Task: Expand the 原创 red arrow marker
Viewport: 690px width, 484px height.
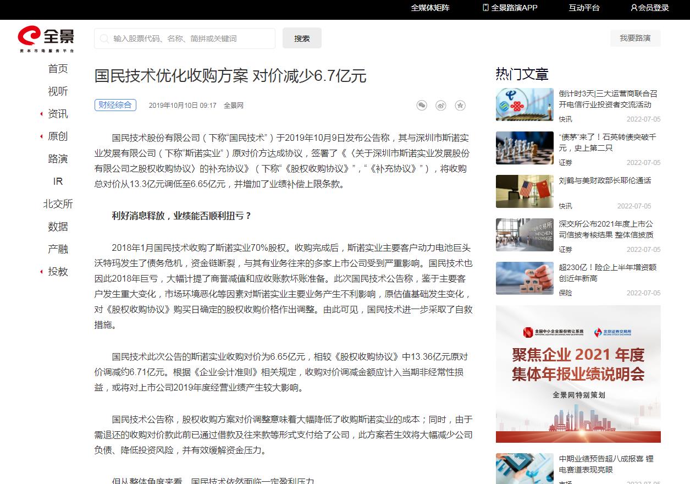Action: tap(41, 136)
